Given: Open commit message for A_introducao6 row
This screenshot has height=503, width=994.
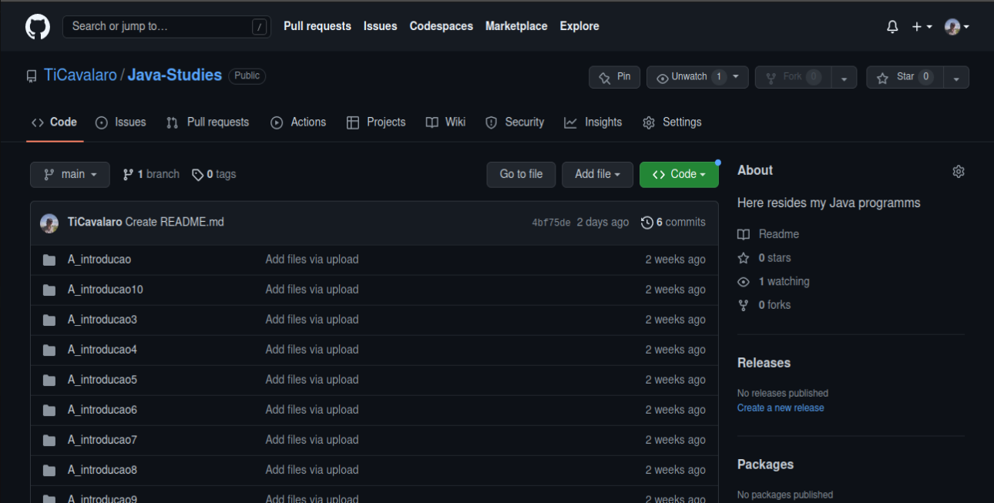Looking at the screenshot, I should [312, 410].
